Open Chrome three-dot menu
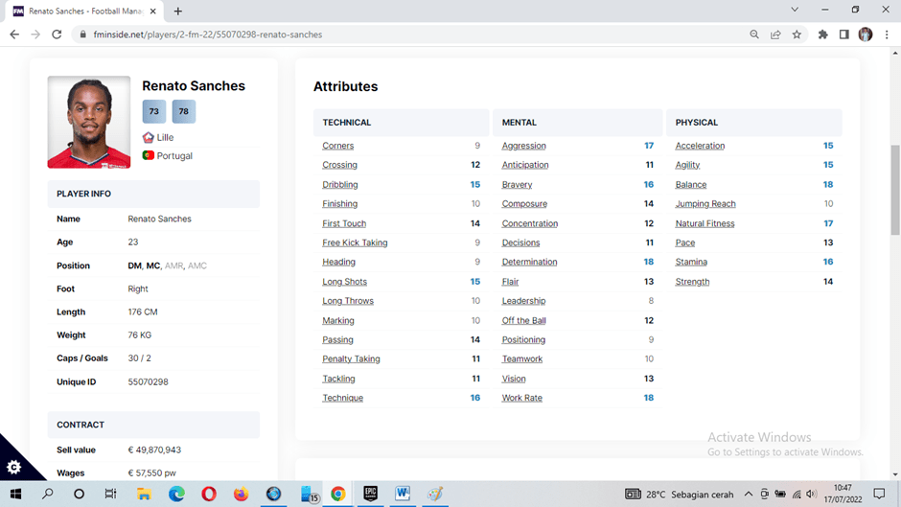Screen dimensions: 901x507 point(887,35)
